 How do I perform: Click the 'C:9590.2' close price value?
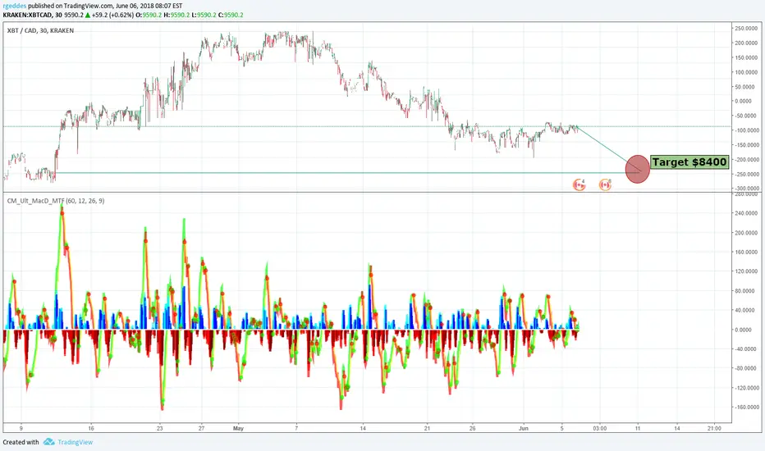coord(231,15)
